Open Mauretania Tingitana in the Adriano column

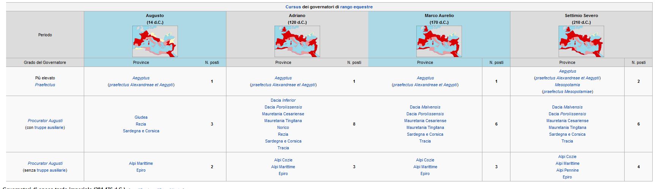pos(283,121)
